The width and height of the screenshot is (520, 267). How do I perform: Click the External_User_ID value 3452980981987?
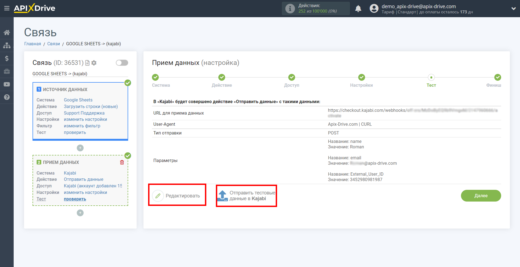[x=366, y=180]
